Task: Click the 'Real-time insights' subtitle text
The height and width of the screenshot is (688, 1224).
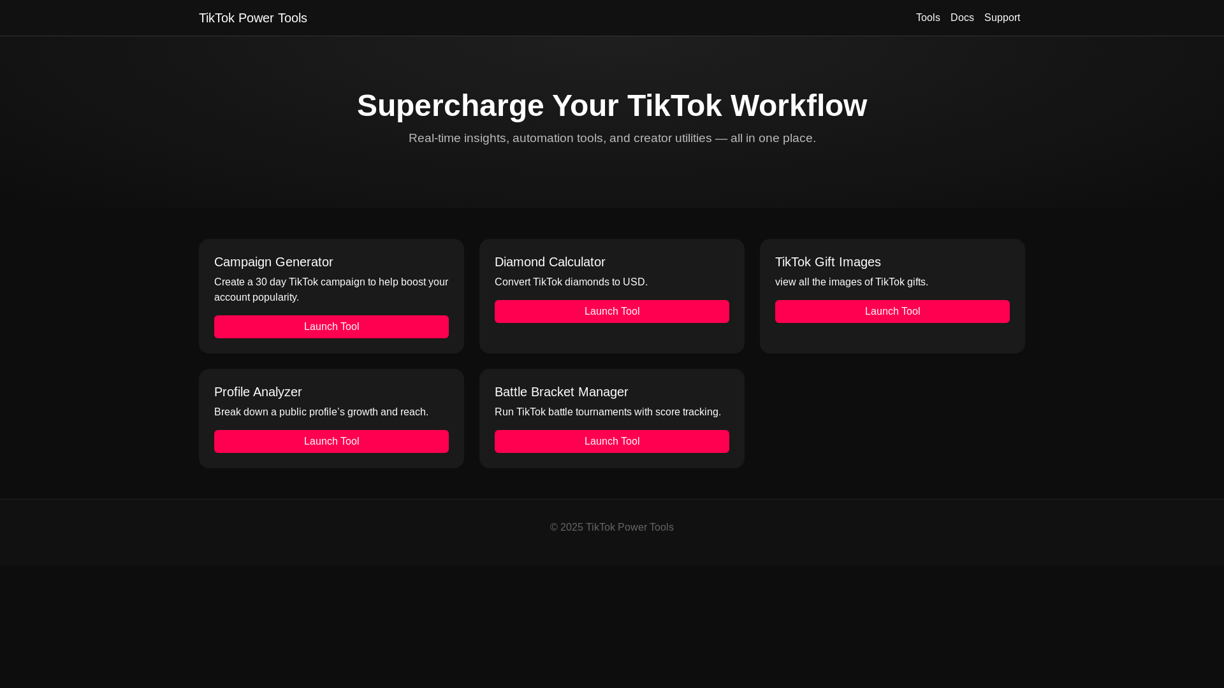Action: (612, 138)
